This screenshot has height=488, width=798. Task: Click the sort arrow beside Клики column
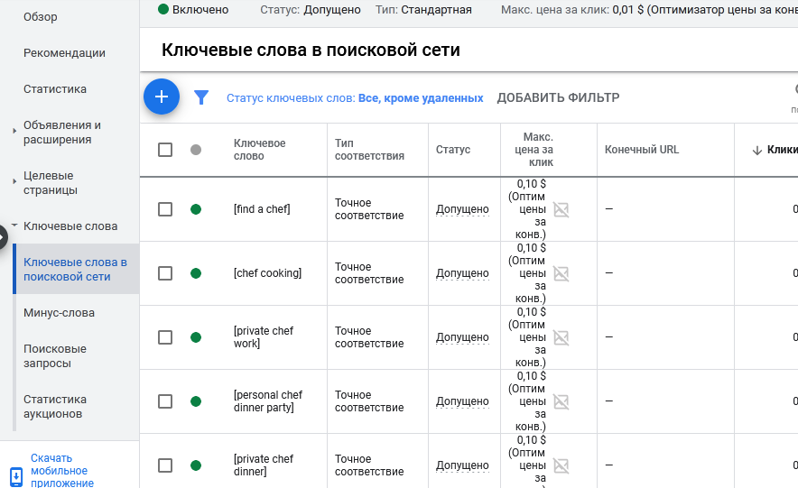(757, 150)
